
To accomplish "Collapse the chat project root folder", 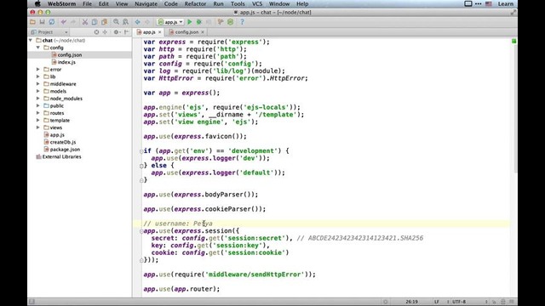I will click(31, 40).
